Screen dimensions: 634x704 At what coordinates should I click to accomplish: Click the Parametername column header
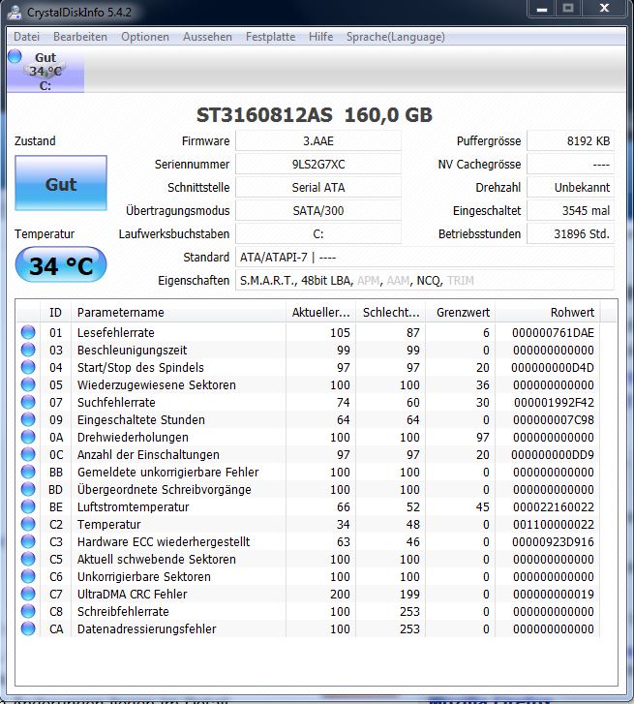click(x=178, y=313)
